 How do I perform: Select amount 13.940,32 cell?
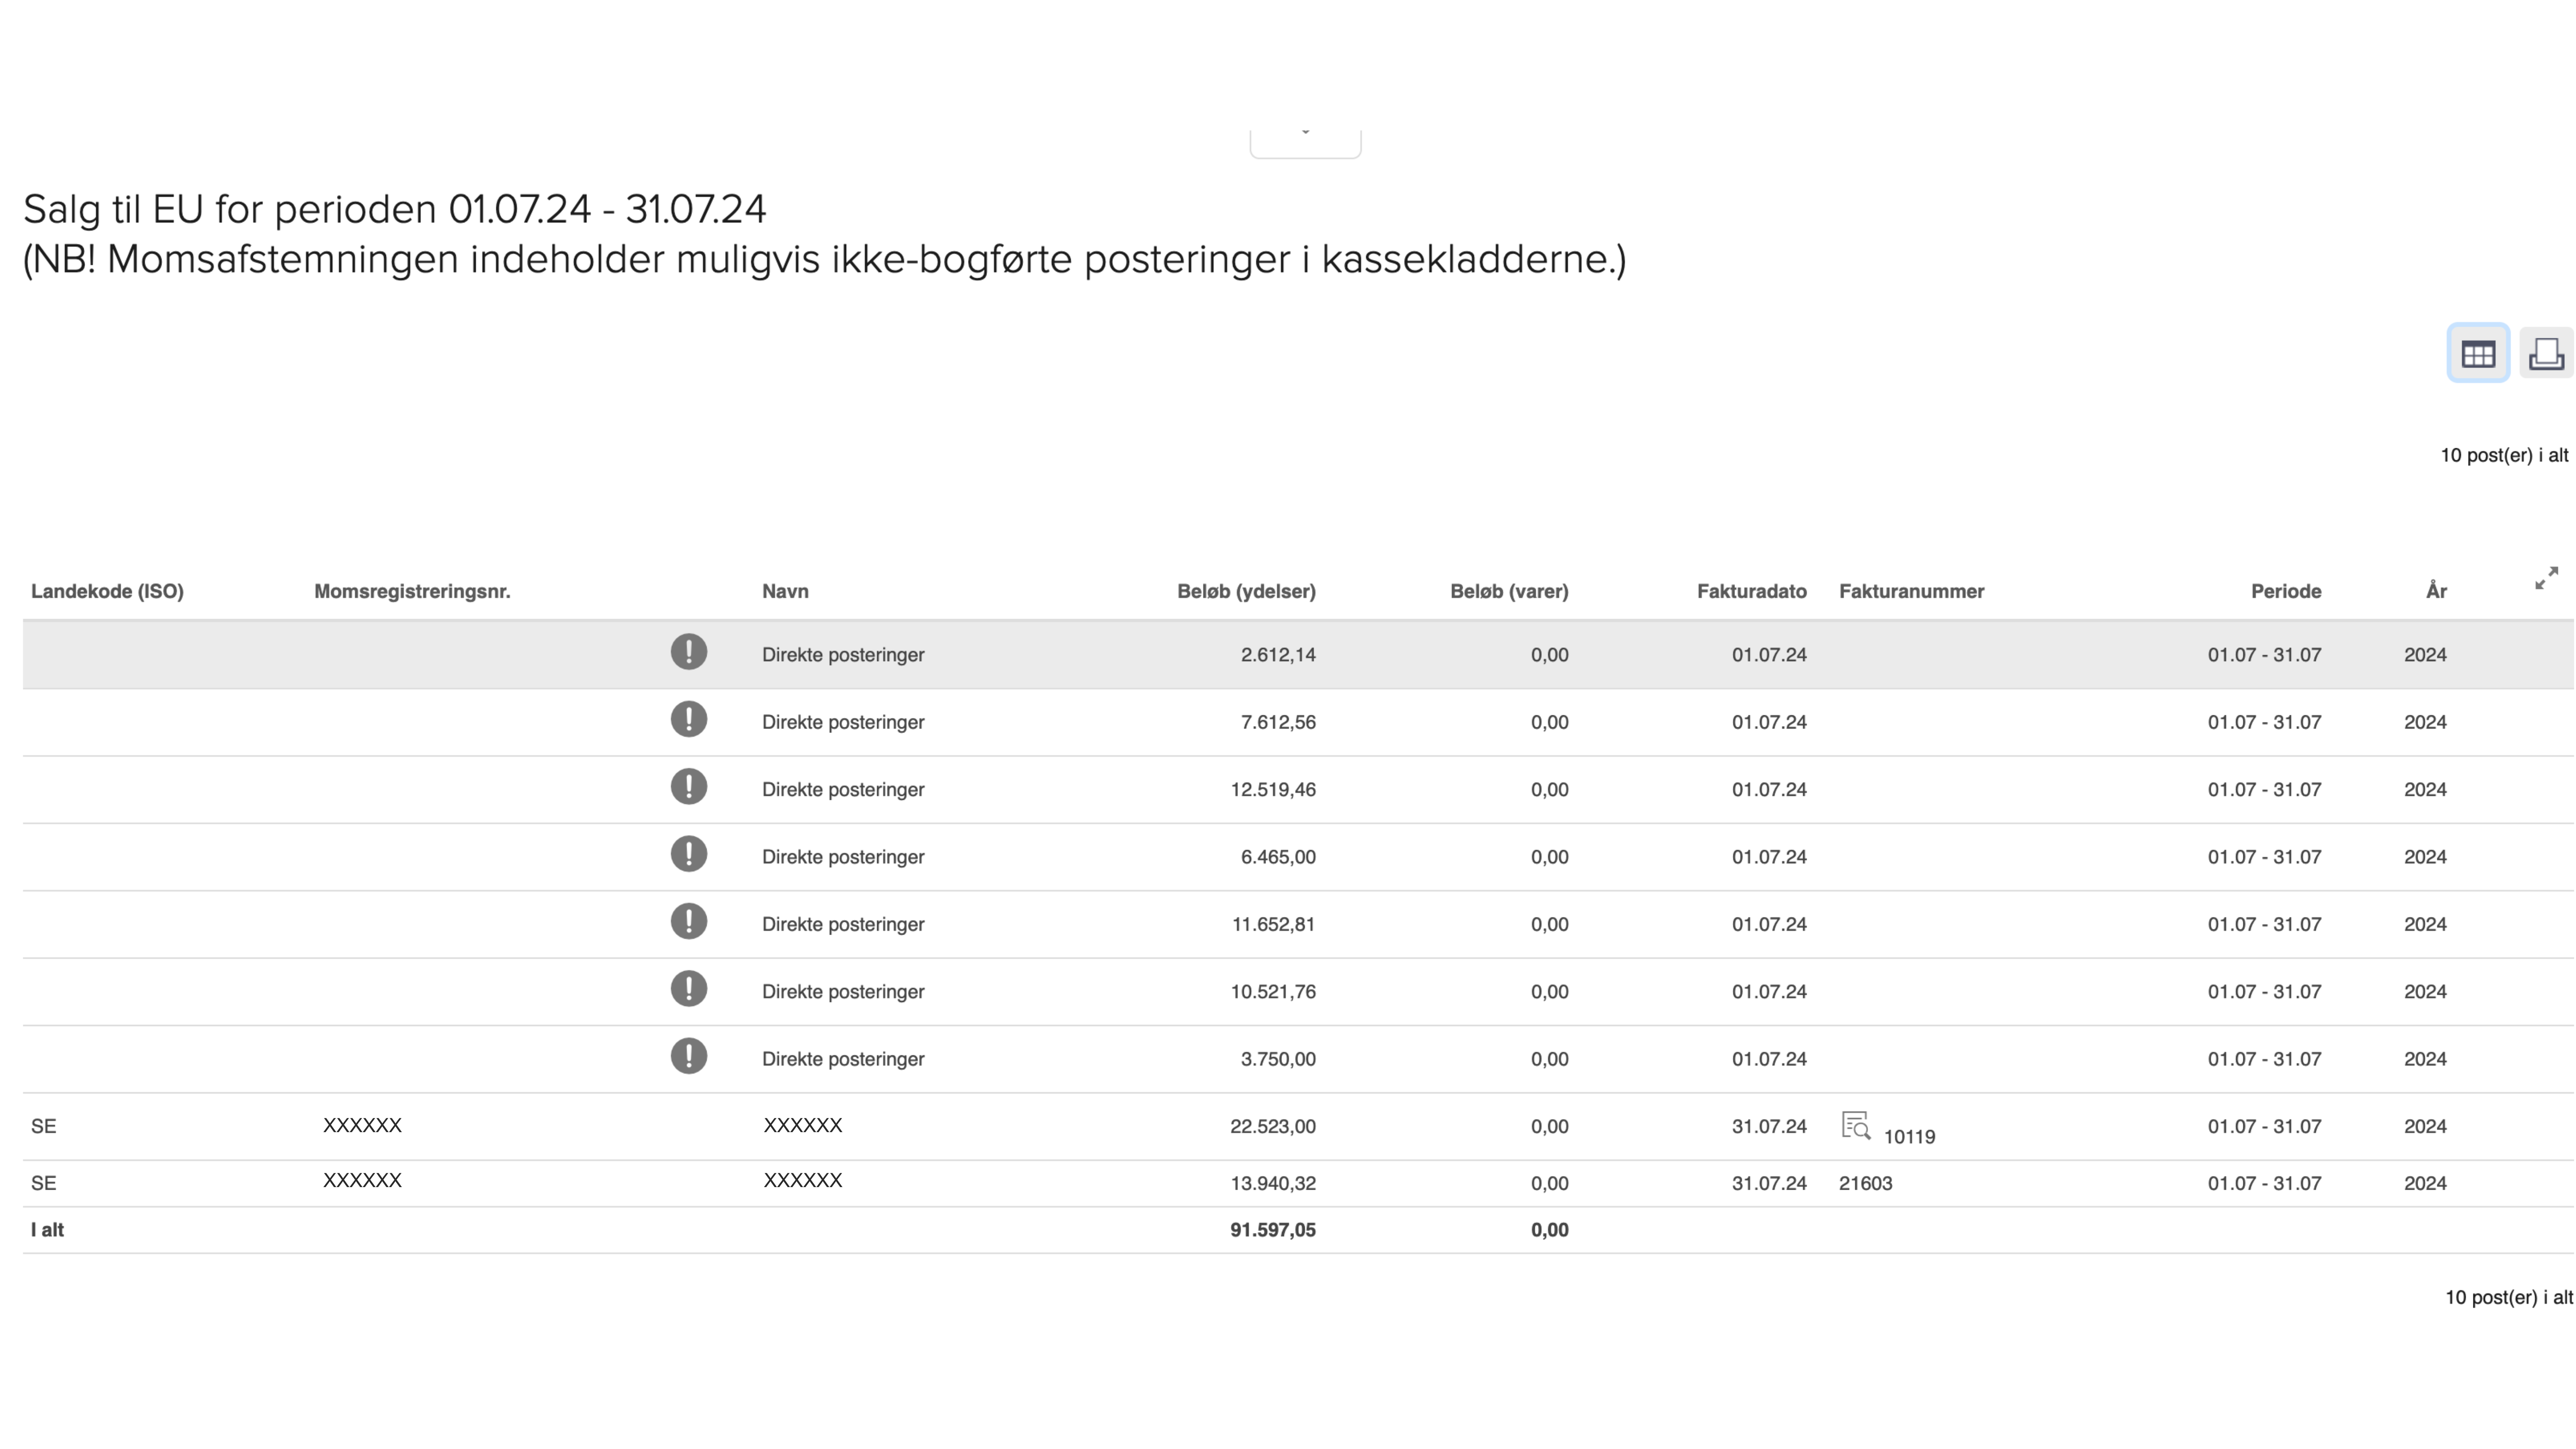1273,1183
